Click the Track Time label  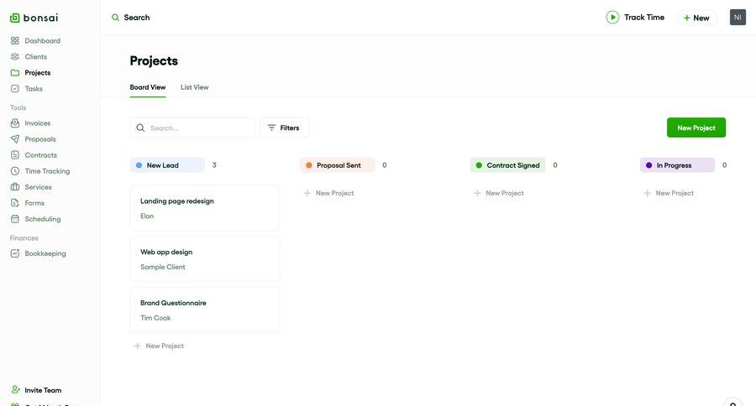tap(644, 18)
